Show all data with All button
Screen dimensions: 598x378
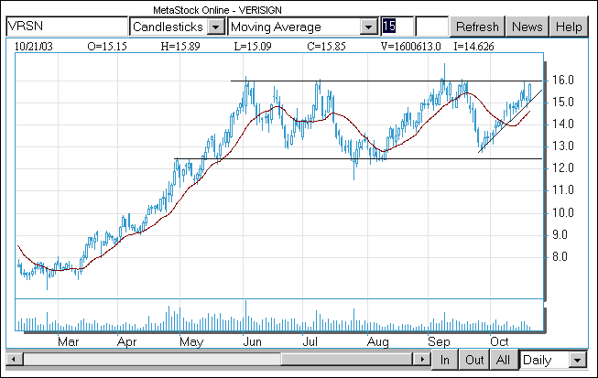pyautogui.click(x=503, y=360)
